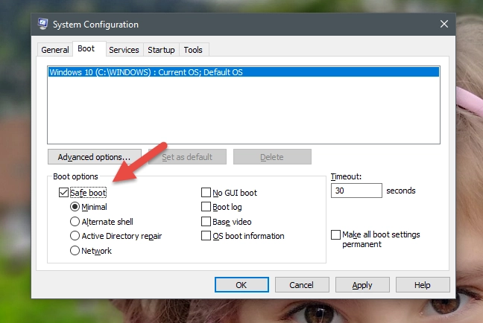Click the Cancel button
This screenshot has height=323, width=483.
point(302,285)
